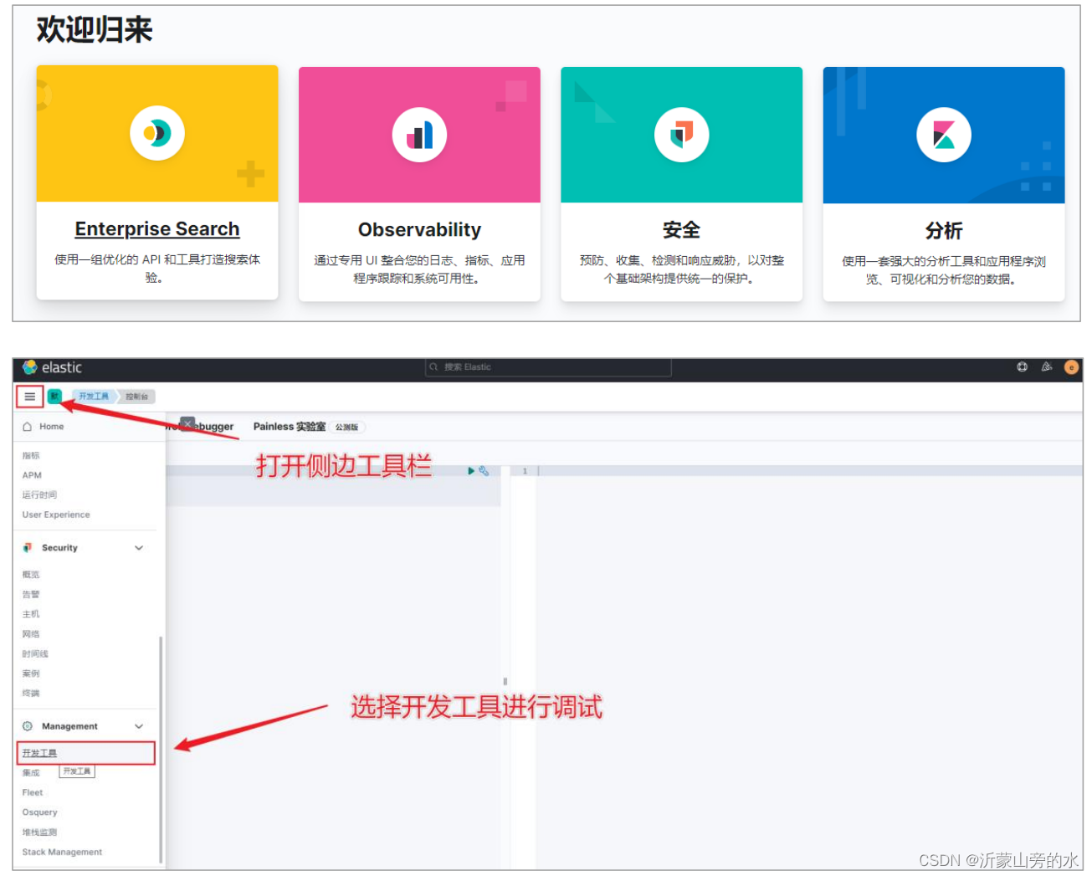This screenshot has height=876, width=1092.
Task: Click the Management section heading
Action: (x=69, y=726)
